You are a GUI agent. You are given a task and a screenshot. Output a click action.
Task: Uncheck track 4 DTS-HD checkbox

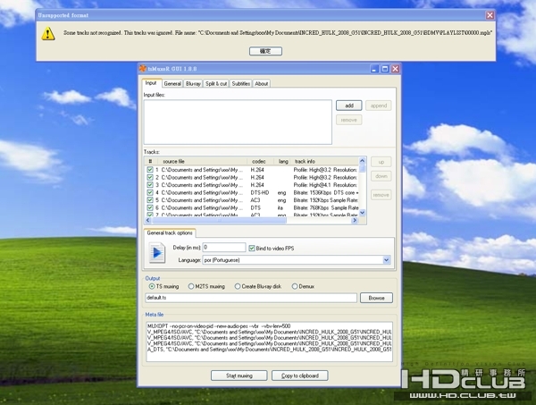[x=150, y=192]
